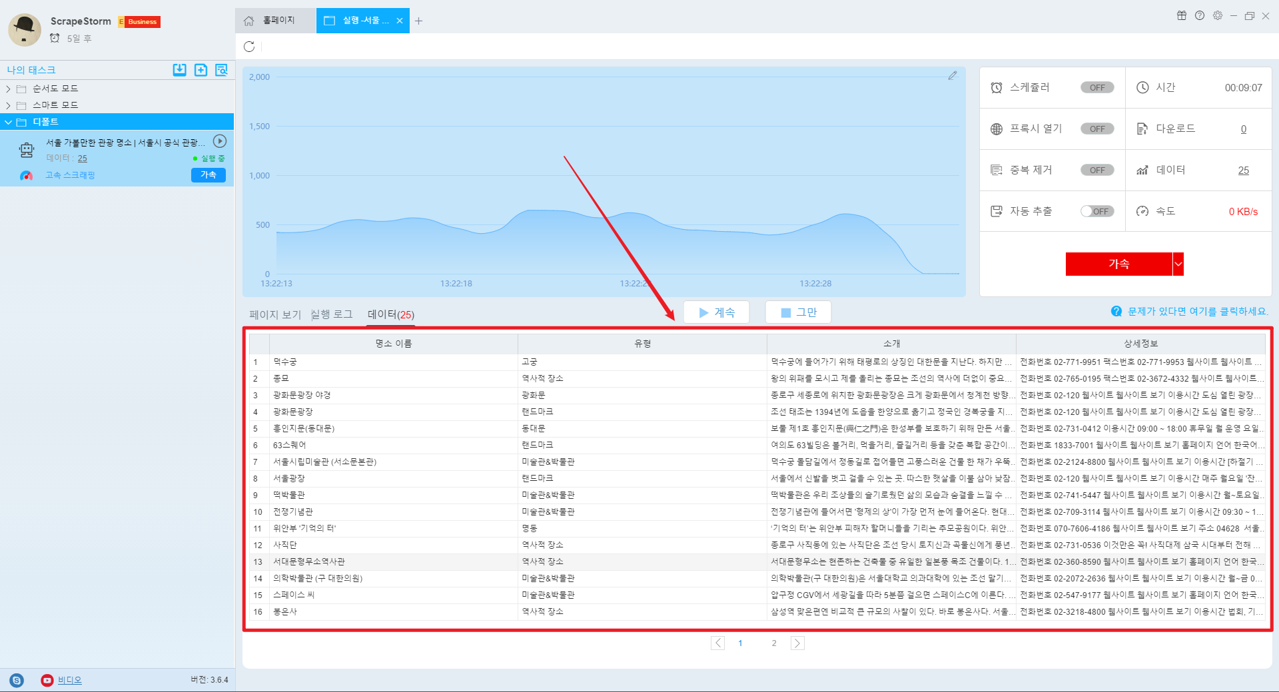
Task: Toggle the 자동 추출 OFF switch
Action: coord(1097,212)
